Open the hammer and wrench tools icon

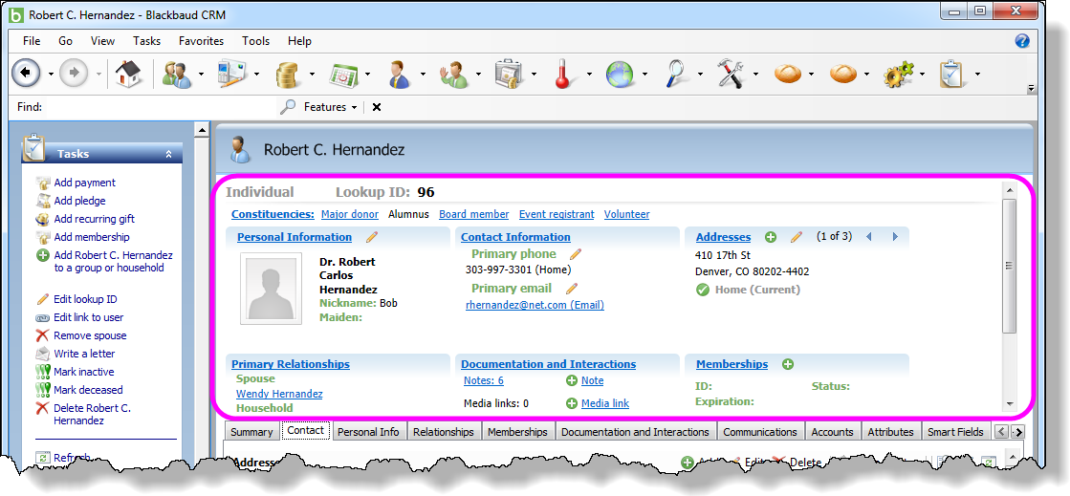731,73
